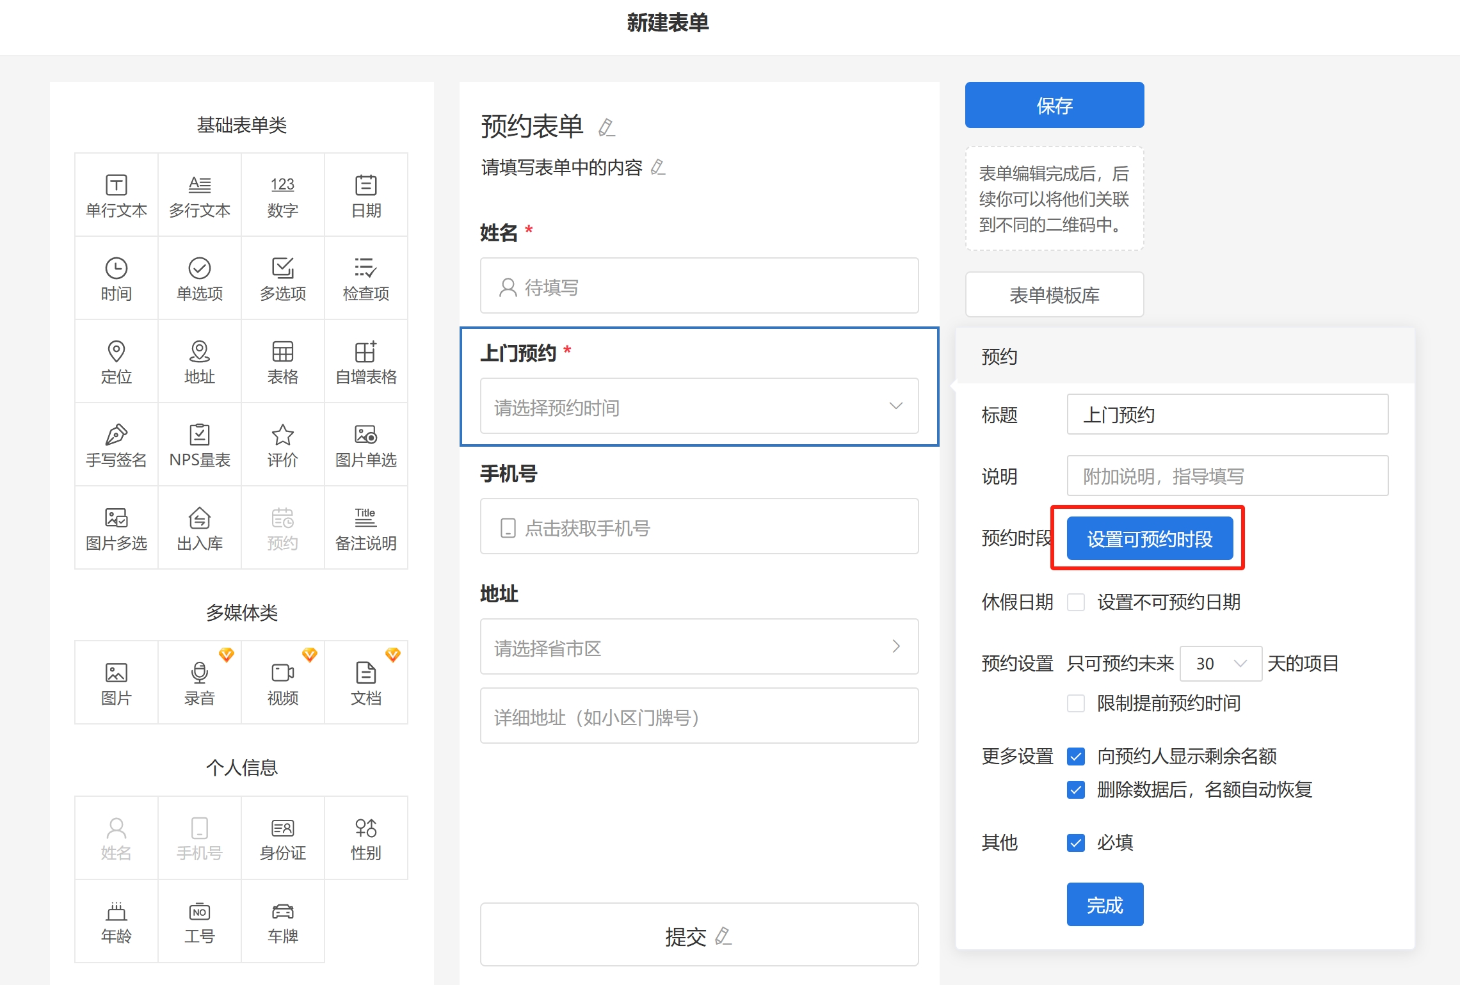
Task: Disable showing remaining slots to bookers
Action: 1076,757
